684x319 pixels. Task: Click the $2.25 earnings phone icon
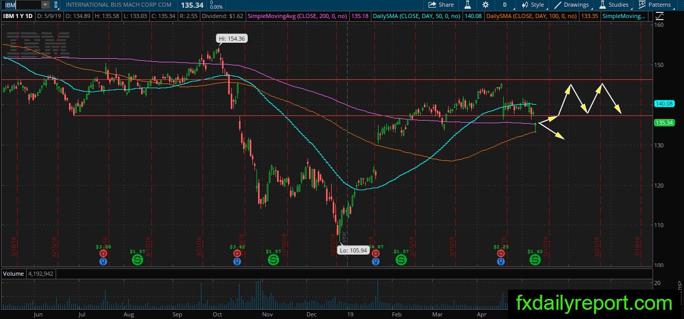click(501, 254)
